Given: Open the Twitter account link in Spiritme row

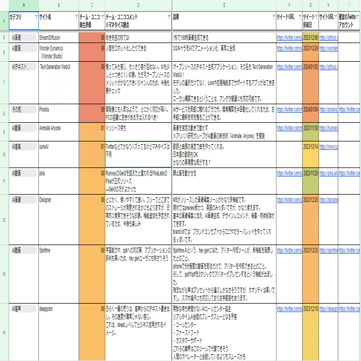Looking at the screenshot, I should [x=349, y=250].
